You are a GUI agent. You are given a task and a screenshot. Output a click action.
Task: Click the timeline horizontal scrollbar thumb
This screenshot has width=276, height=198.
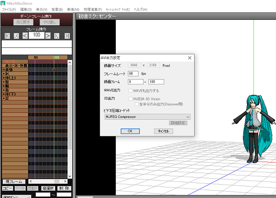pyautogui.click(x=57, y=181)
